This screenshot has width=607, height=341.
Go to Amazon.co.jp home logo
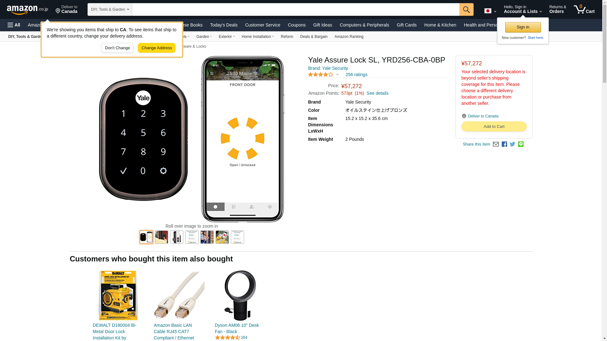[x=28, y=9]
